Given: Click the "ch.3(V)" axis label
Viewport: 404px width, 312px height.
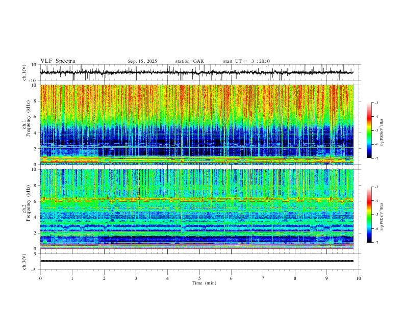Looking at the screenshot, I should coord(24,262).
